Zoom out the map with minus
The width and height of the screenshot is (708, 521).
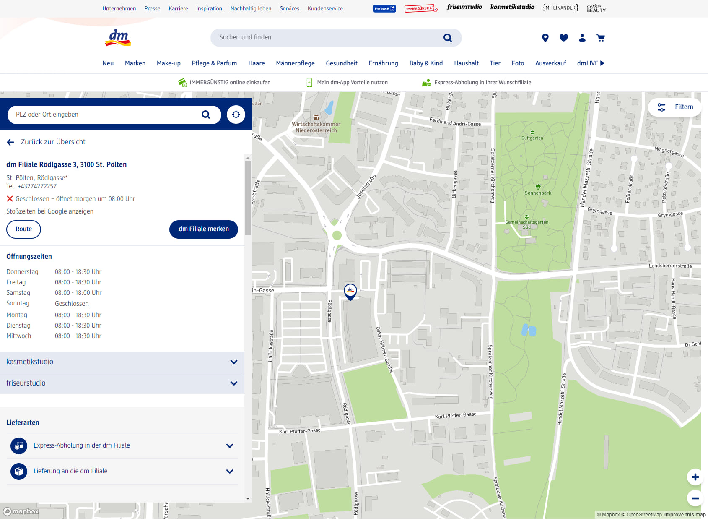[x=695, y=498]
